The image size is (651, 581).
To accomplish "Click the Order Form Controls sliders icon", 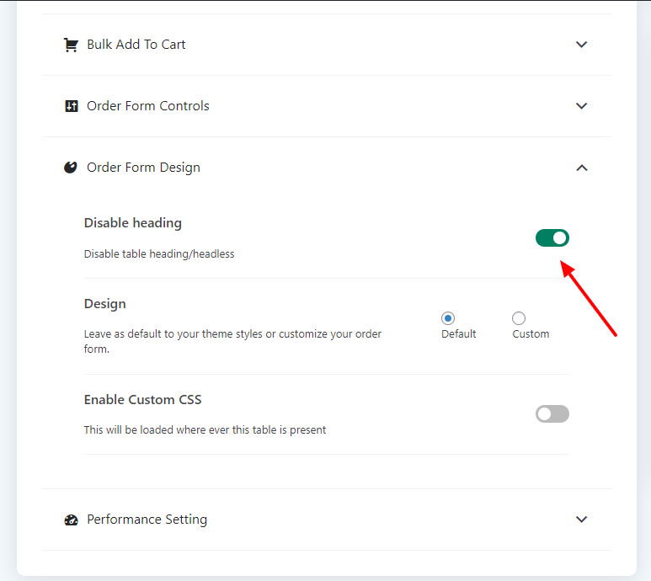I will [71, 106].
